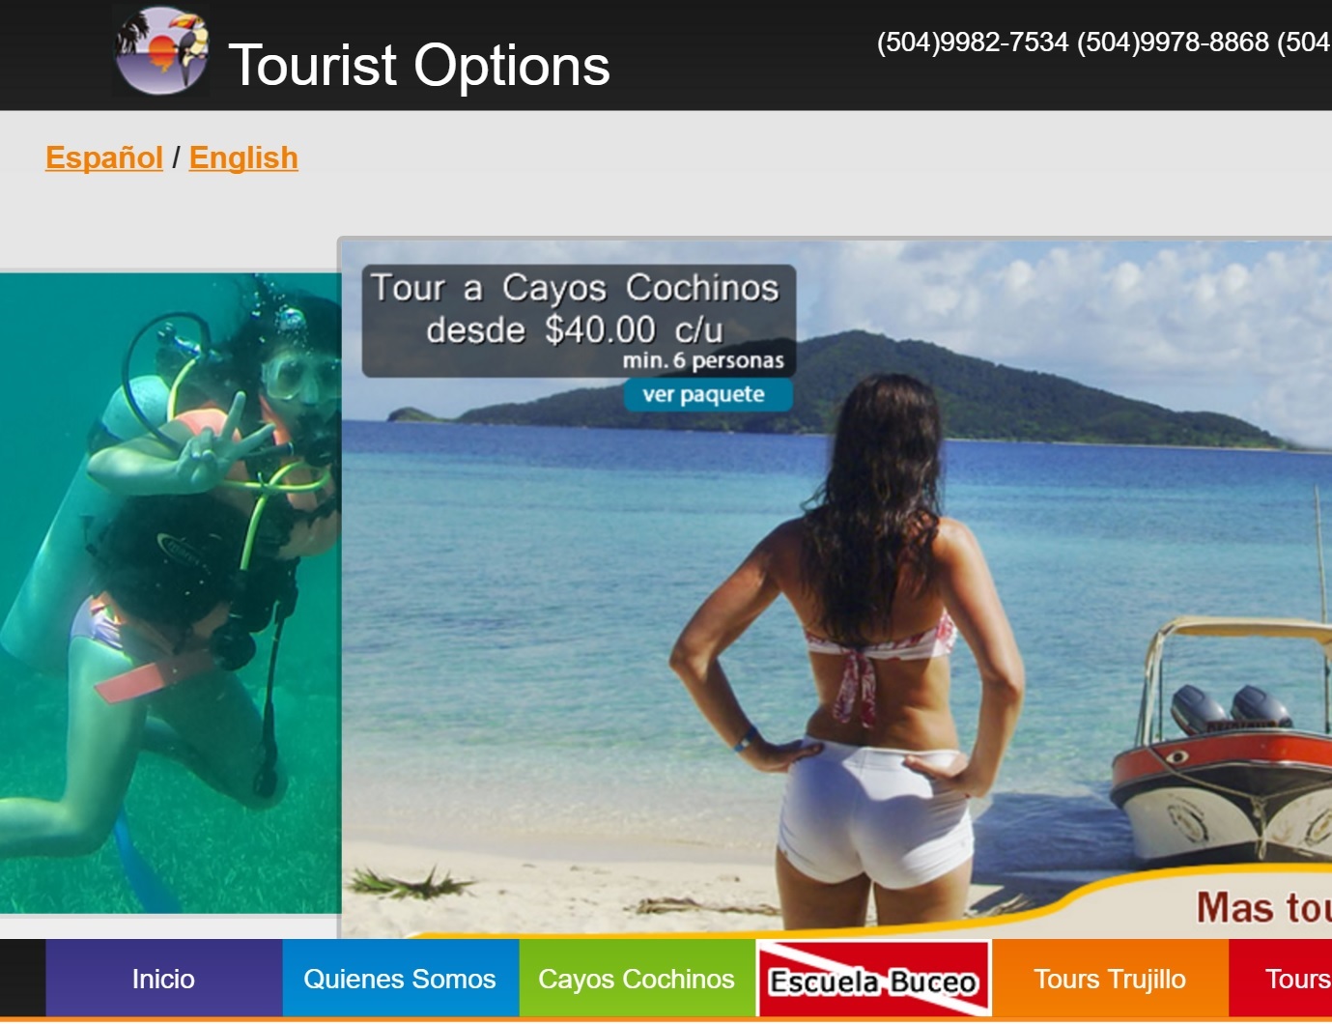
Task: Open the Escuela Buceo dive flag item
Action: (x=873, y=980)
